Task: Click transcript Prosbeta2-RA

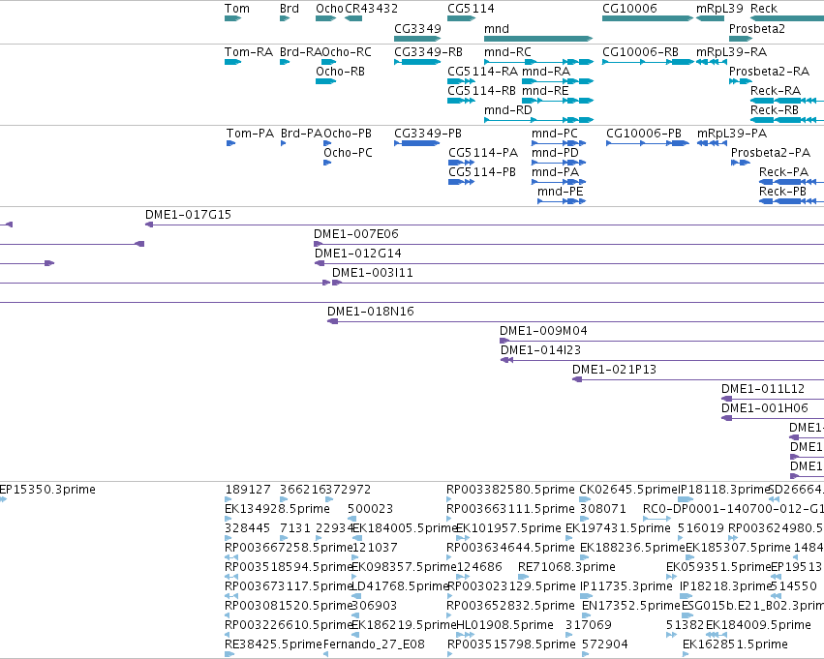Action: 741,81
